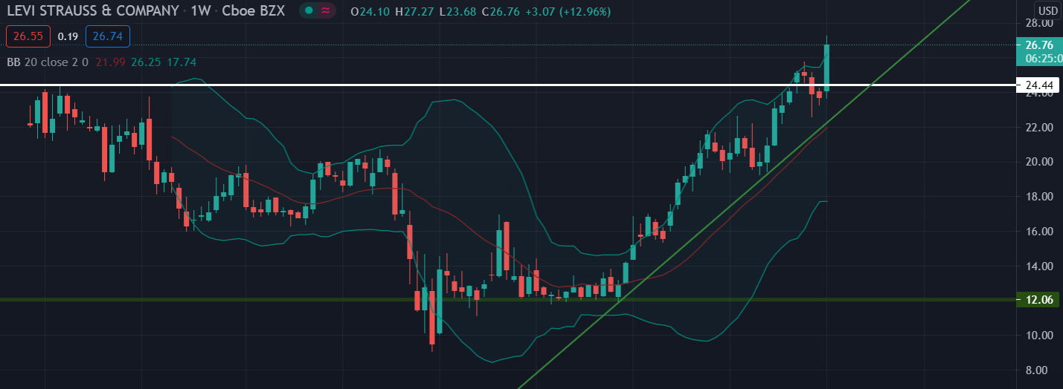Click the LEVI STRAUSS & COMPANY symbol title
Image resolution: width=1063 pixels, height=389 pixels.
click(x=93, y=10)
